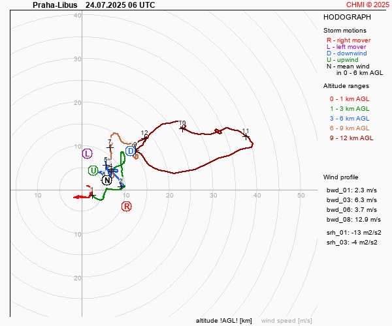
Task: Click the Altitude ranges heading
Action: pos(346,86)
